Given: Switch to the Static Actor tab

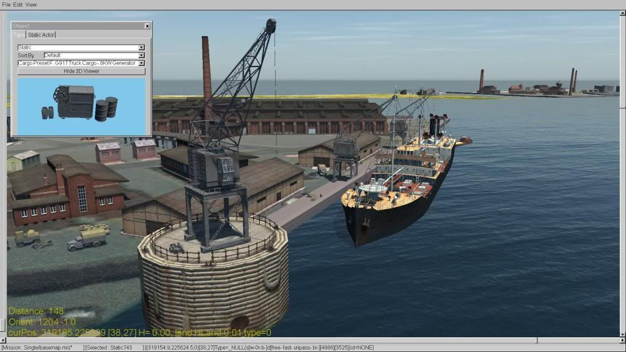Looking at the screenshot, I should point(41,35).
